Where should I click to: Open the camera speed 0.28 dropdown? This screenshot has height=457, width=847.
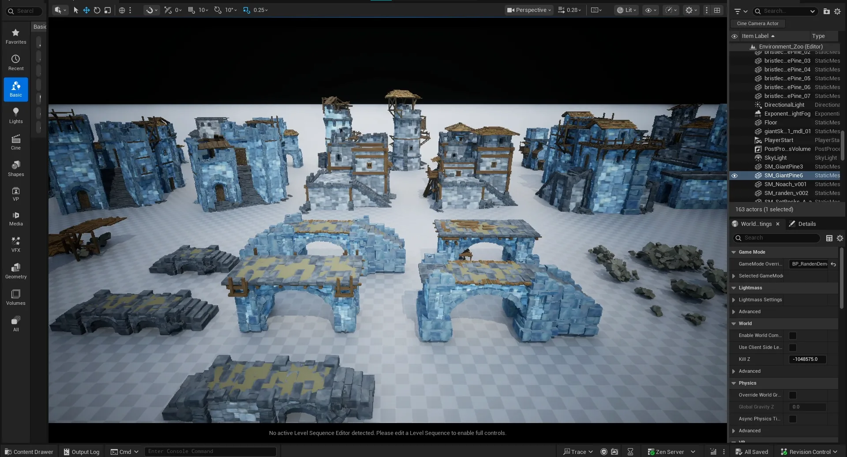point(570,10)
